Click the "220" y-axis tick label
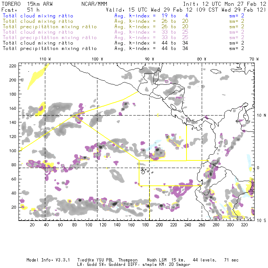268x268 pixels. [x=13, y=66]
